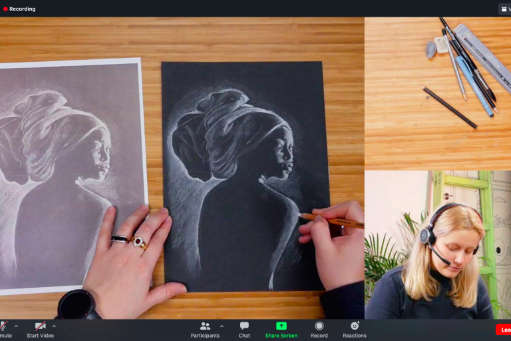Select the pencils and tools camera view
This screenshot has width=511, height=341.
(x=438, y=93)
